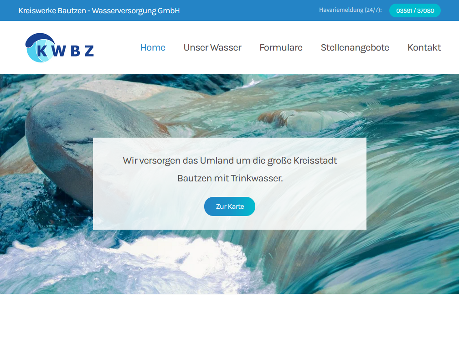Click the wave emblem in the KWBZ logo
This screenshot has height=350, width=459.
(x=40, y=48)
